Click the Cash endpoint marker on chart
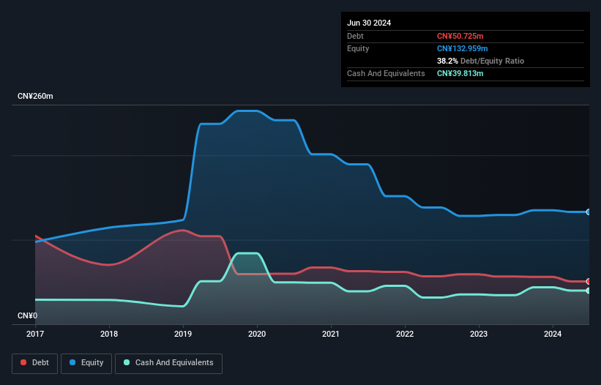 coord(589,291)
